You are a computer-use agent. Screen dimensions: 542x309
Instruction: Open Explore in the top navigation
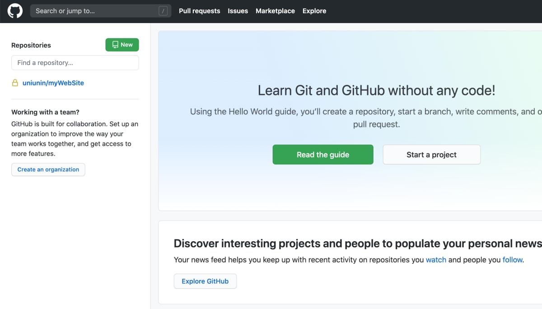314,11
